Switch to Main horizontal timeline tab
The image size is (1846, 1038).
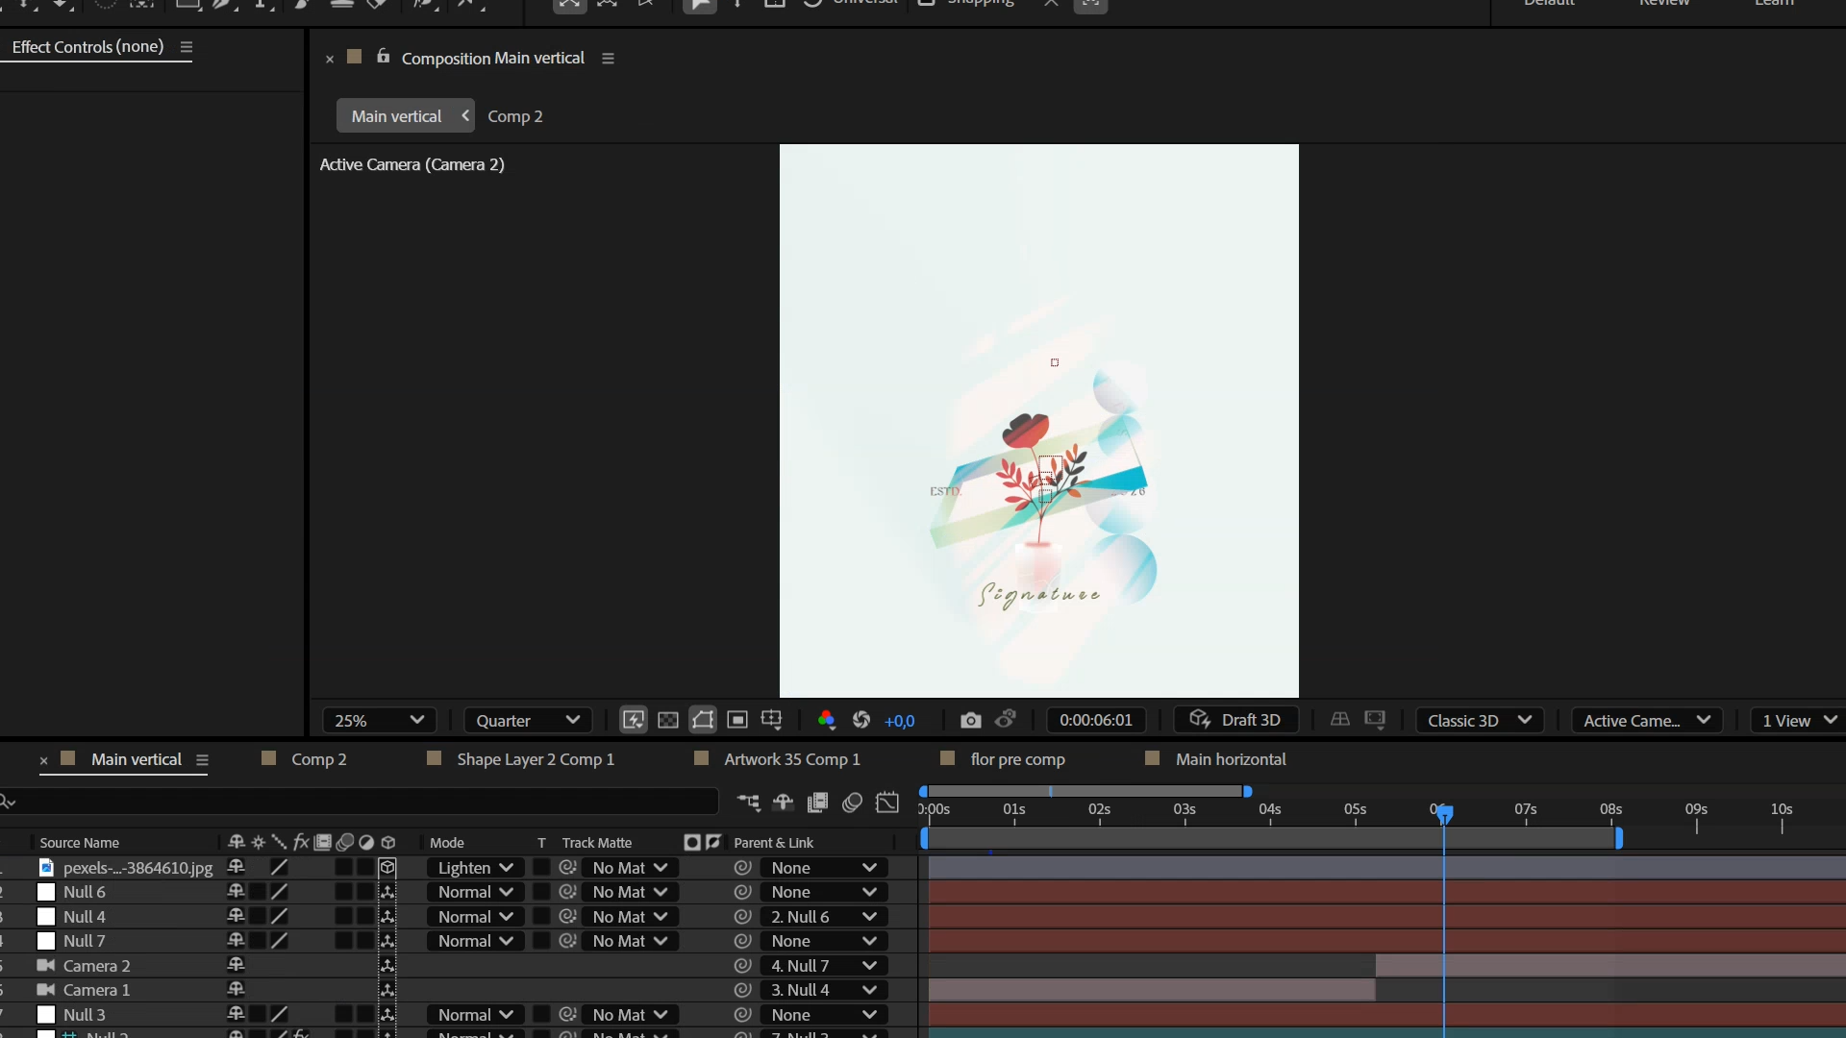1230,759
